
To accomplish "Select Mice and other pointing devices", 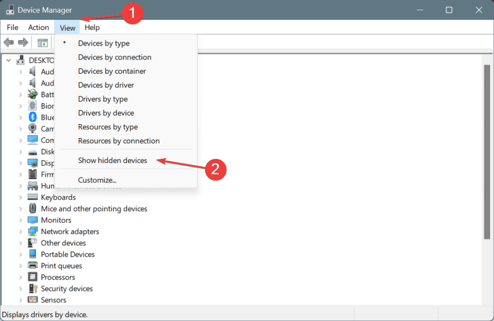I will pos(94,209).
